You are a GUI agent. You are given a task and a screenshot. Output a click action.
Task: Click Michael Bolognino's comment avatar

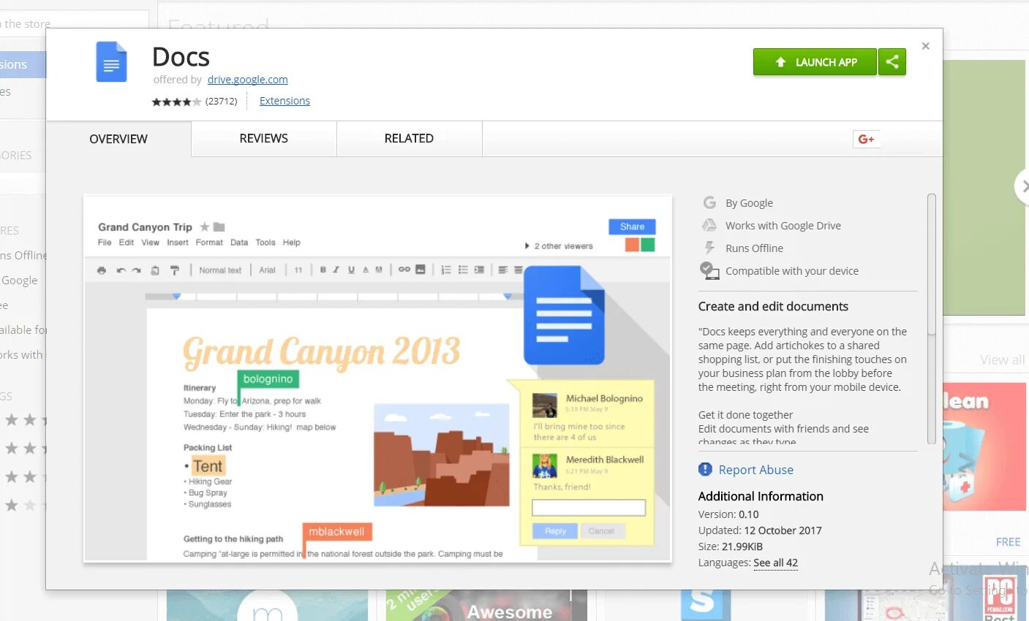point(545,405)
